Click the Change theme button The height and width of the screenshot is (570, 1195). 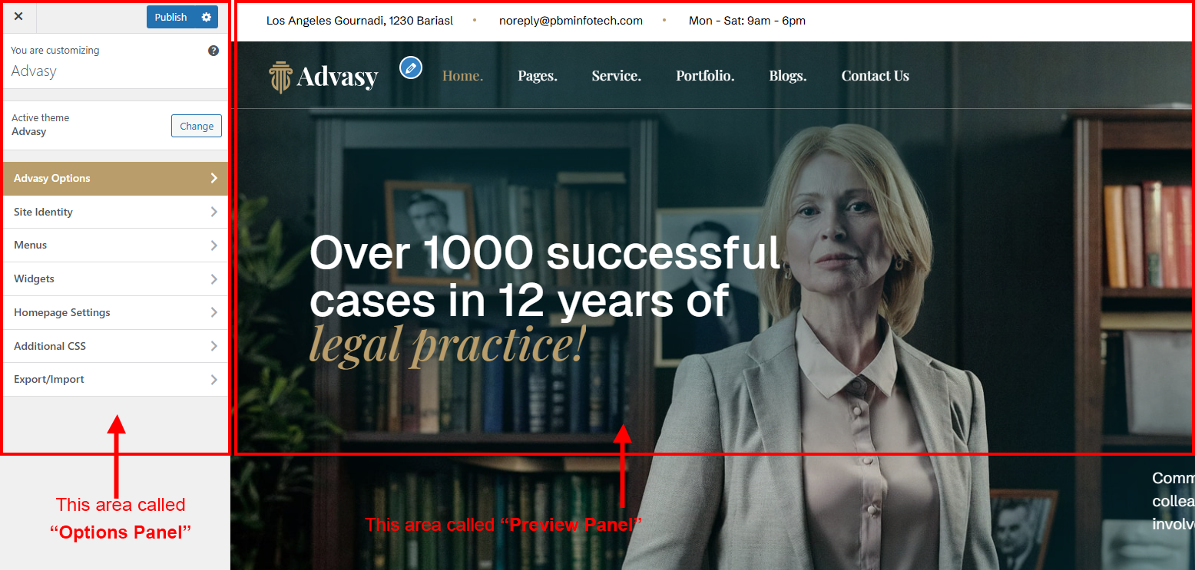click(x=197, y=126)
